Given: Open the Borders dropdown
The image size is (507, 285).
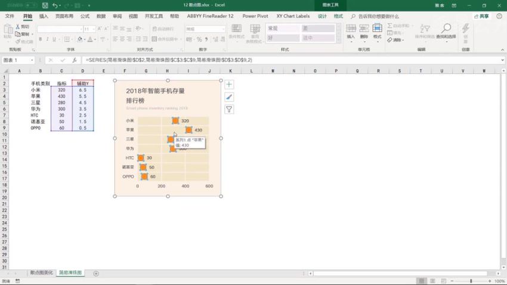Looking at the screenshot, I should [71, 39].
